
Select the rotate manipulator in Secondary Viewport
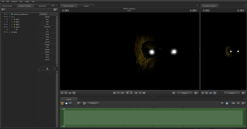(210, 93)
